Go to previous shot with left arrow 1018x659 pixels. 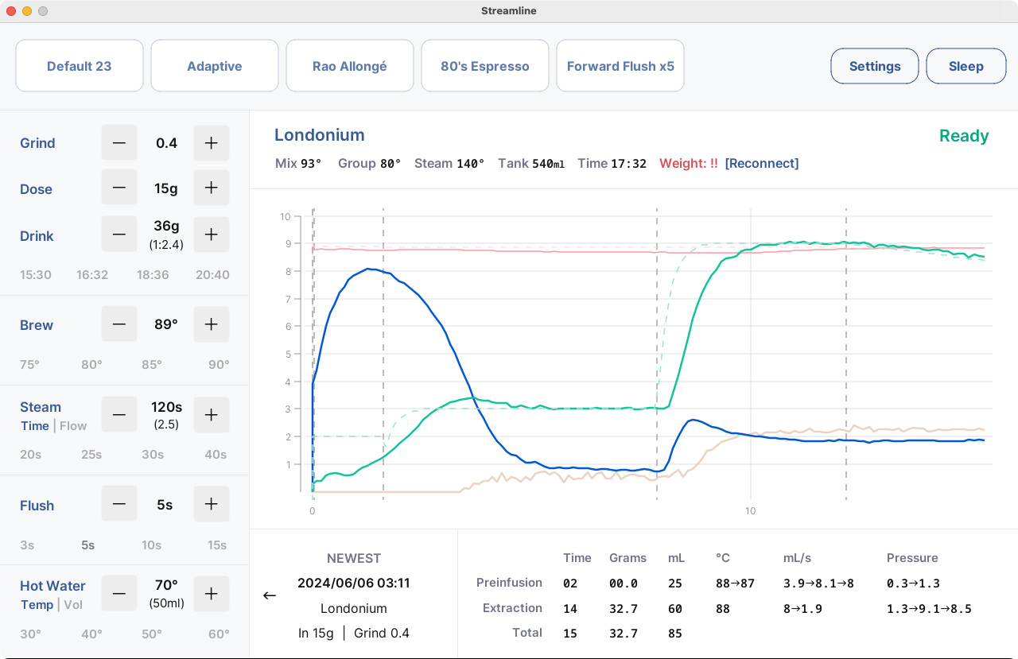point(270,595)
